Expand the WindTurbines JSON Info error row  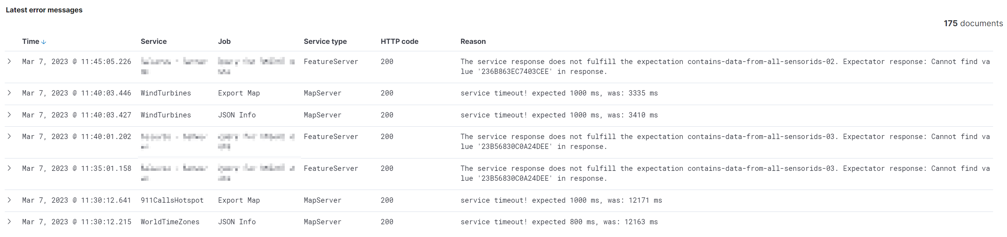point(10,115)
